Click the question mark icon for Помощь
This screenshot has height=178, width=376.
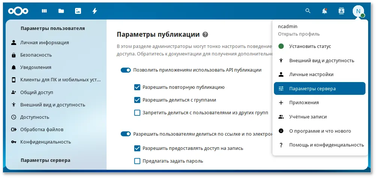[281, 145]
